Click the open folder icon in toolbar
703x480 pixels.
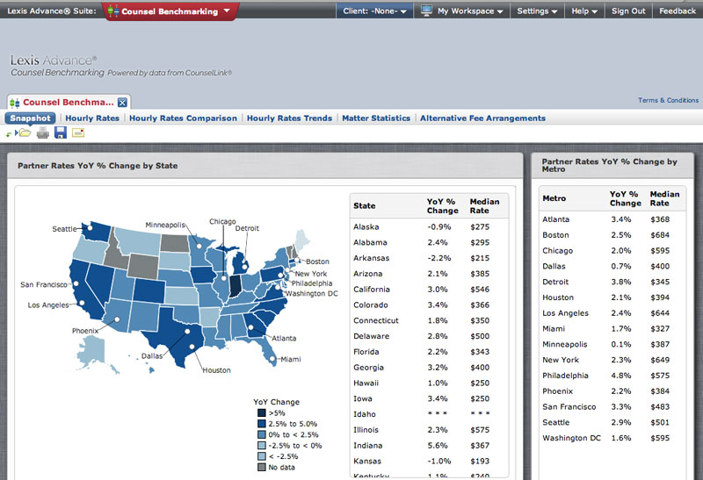point(24,133)
